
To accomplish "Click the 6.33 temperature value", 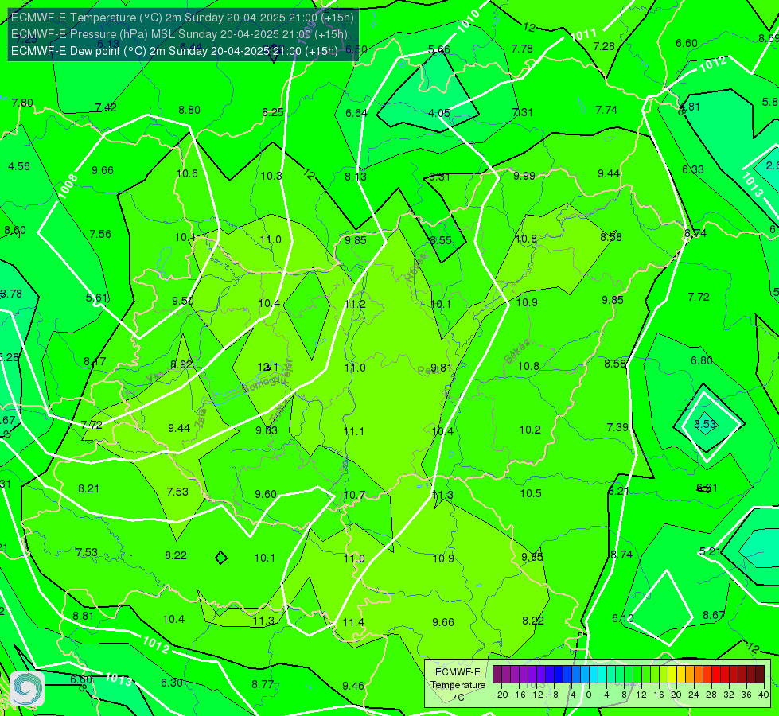I will coord(693,170).
